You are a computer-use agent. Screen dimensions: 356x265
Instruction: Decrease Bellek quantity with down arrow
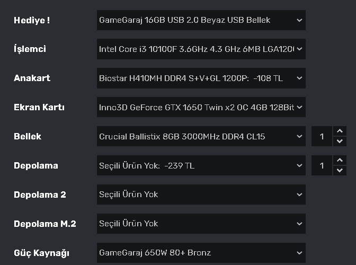pyautogui.click(x=340, y=142)
